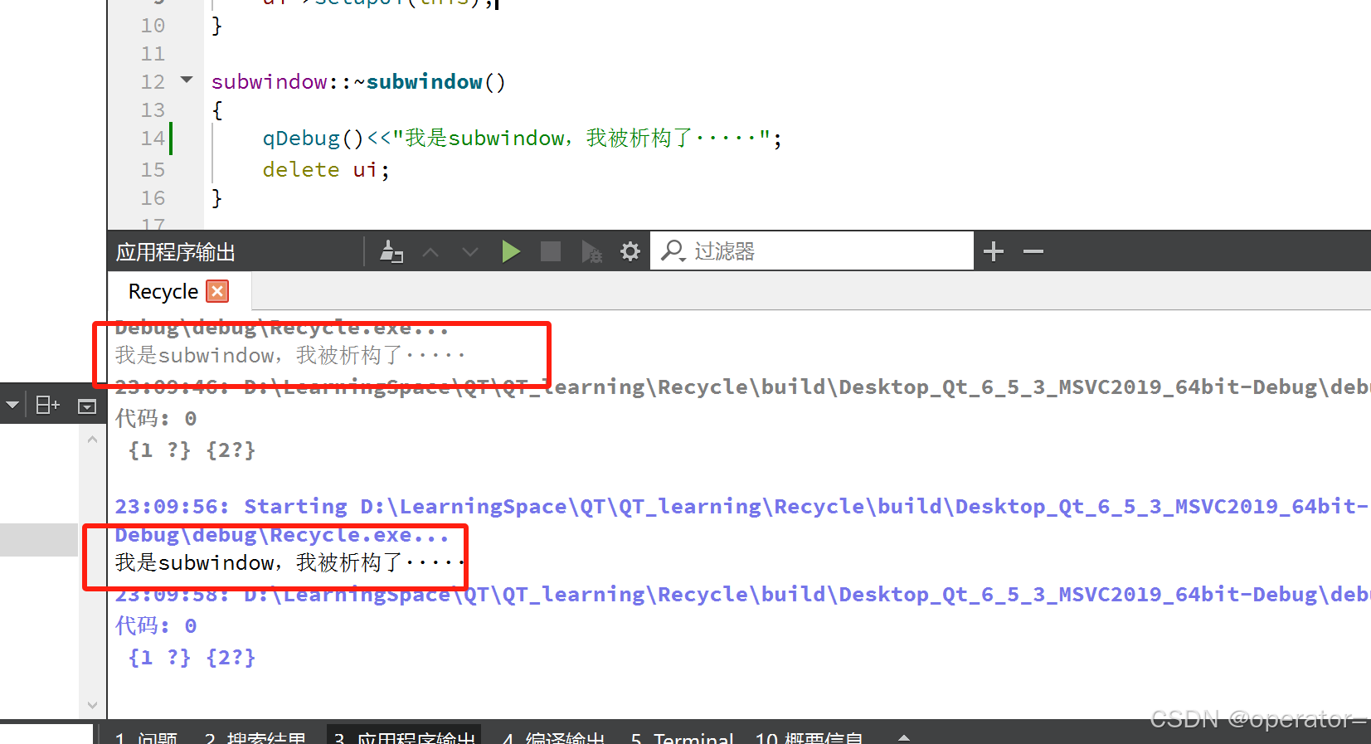Click the close sidebar panel icon
1371x744 pixels.
pyautogui.click(x=87, y=406)
